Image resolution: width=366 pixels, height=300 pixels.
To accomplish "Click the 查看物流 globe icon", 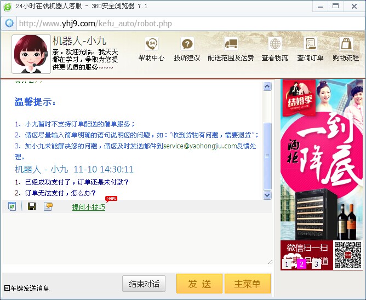I will 275,44.
